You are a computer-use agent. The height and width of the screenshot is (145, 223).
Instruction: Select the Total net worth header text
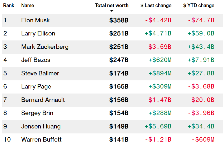coord(112,5)
